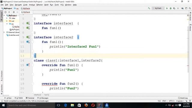Open the Messages tool window
Viewport: 192px width, 108px height.
(43, 98)
